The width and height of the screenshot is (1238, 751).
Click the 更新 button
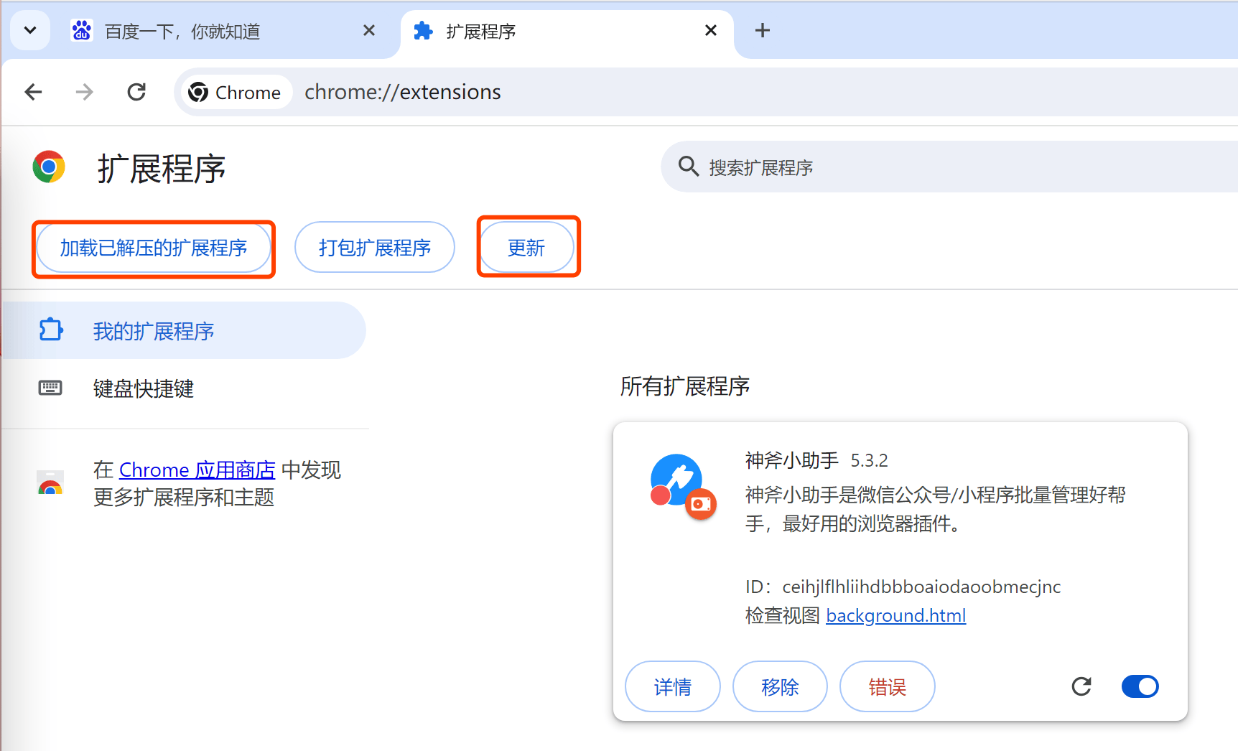(x=526, y=248)
